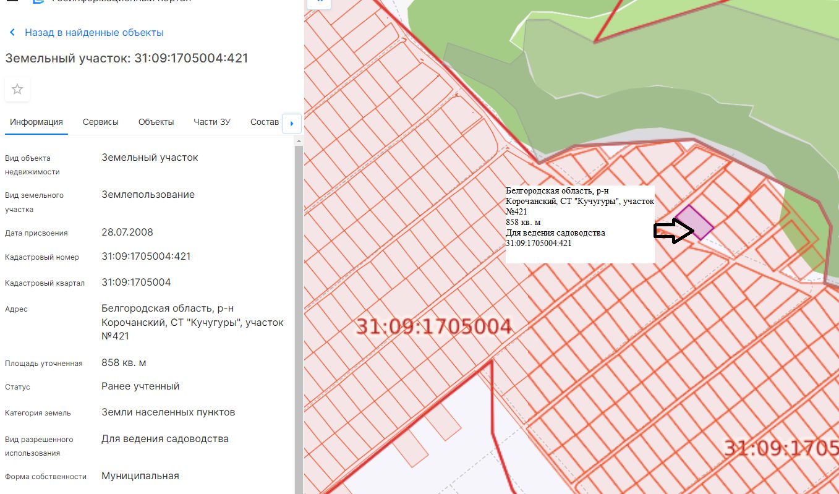This screenshot has height=494, width=839.
Task: Click the "Кадастровый номер" field label
Action: [x=42, y=257]
